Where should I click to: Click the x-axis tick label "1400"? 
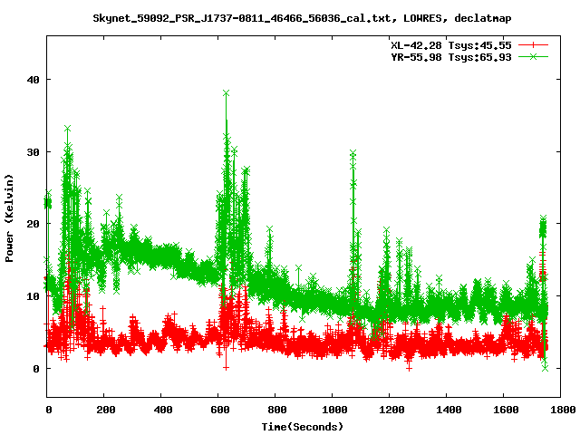tap(449, 410)
